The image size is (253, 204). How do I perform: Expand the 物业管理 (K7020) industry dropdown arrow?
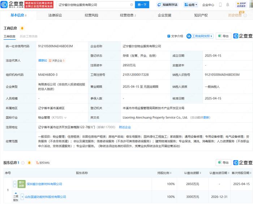pos(65,118)
